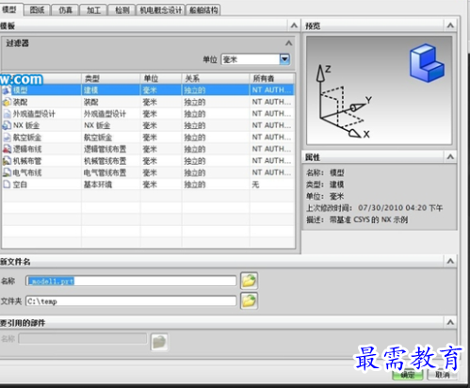This screenshot has width=470, height=388.
Task: Collapse the 新文件名 section
Action: coord(450,261)
